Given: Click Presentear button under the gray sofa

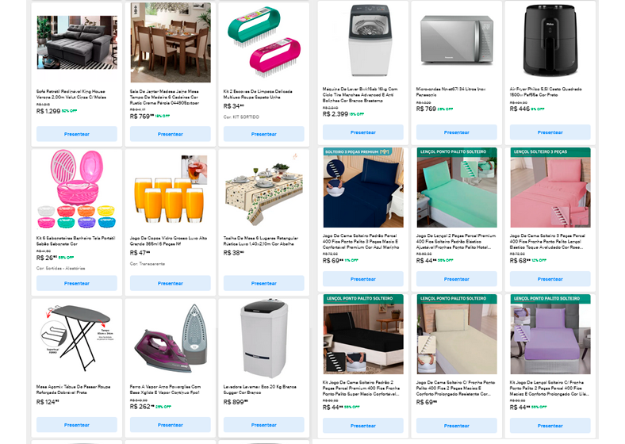Looking at the screenshot, I should tap(76, 134).
